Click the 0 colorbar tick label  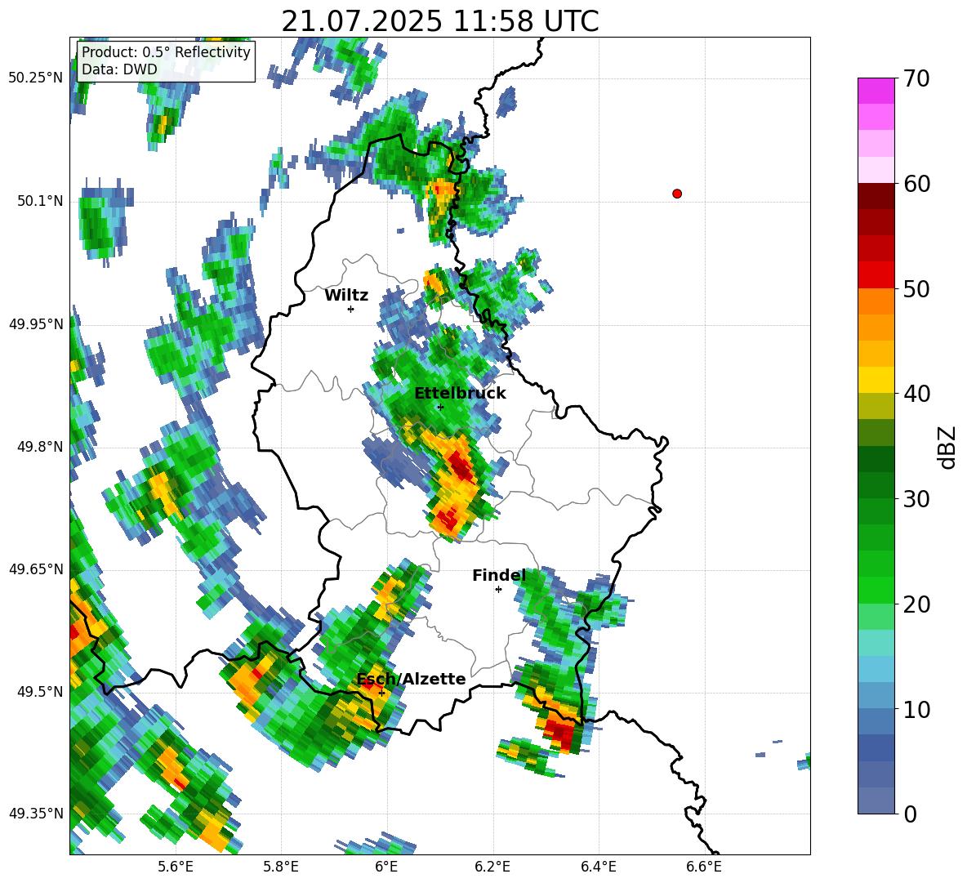pyautogui.click(x=910, y=814)
